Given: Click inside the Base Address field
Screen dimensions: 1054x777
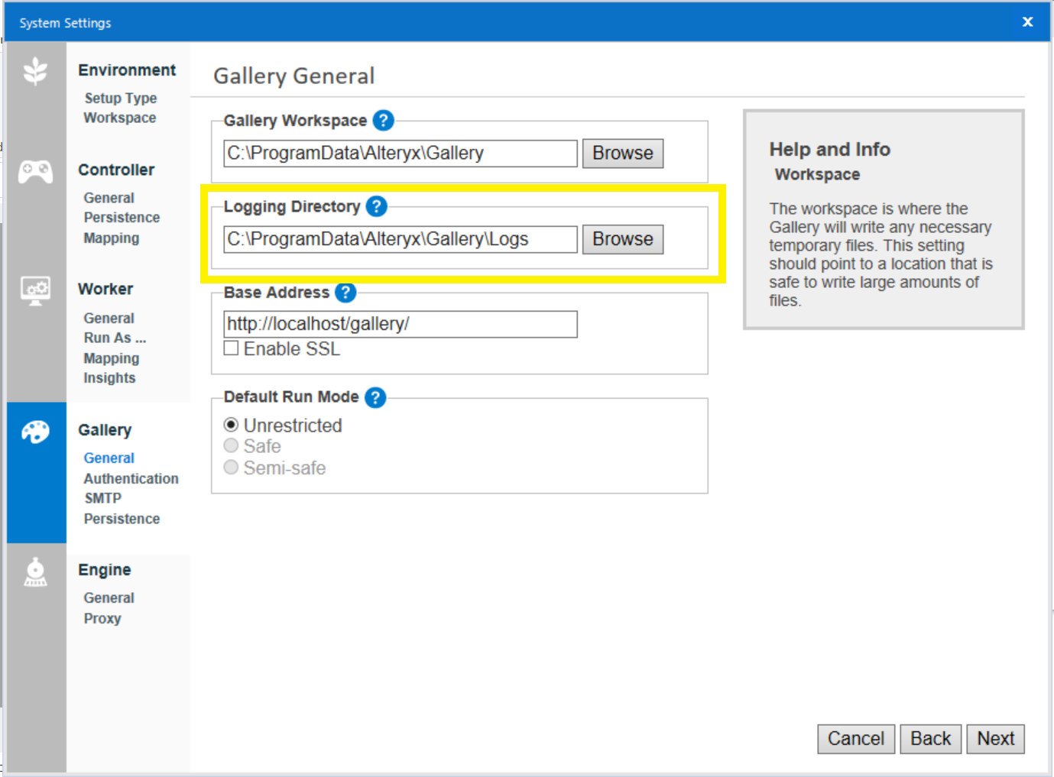Looking at the screenshot, I should click(x=400, y=324).
